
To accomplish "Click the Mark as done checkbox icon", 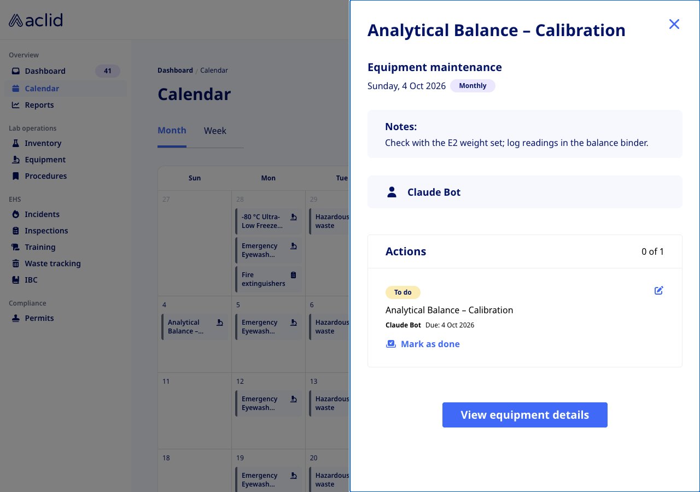I will tap(390, 344).
